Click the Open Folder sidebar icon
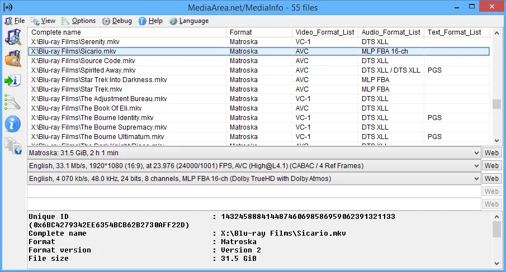Image resolution: width=506 pixels, height=272 pixels. click(x=13, y=59)
